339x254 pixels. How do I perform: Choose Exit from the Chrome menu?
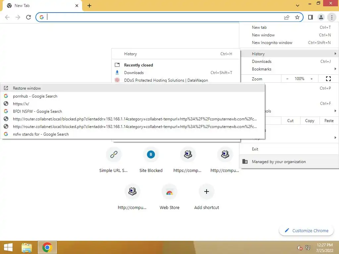(289, 149)
